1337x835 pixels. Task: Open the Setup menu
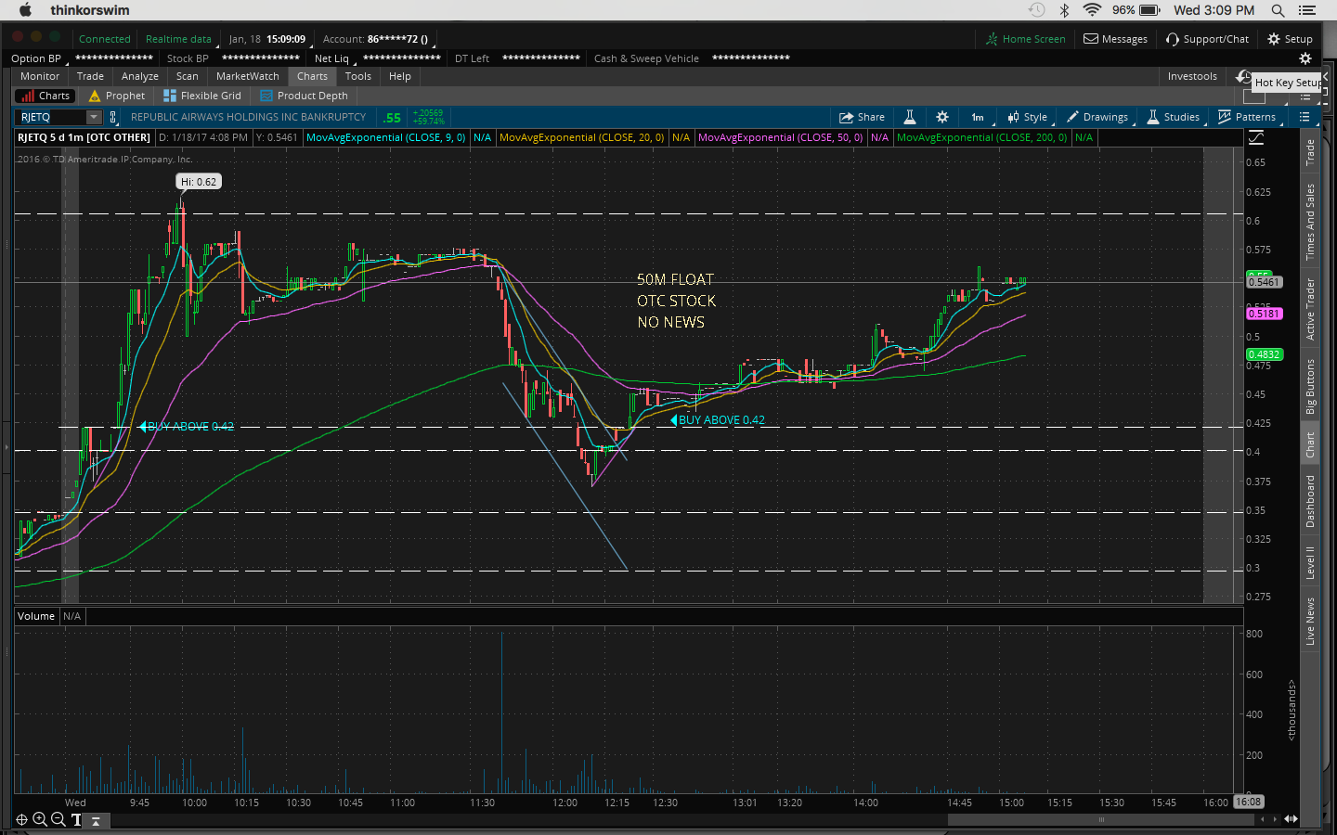click(x=1291, y=39)
